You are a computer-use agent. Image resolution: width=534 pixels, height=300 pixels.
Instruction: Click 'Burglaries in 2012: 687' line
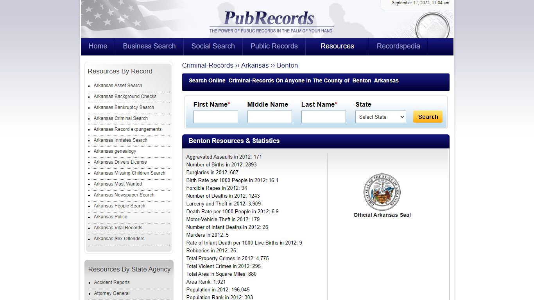pyautogui.click(x=212, y=172)
